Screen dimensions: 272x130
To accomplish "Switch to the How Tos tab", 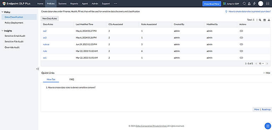I will tap(51, 79).
